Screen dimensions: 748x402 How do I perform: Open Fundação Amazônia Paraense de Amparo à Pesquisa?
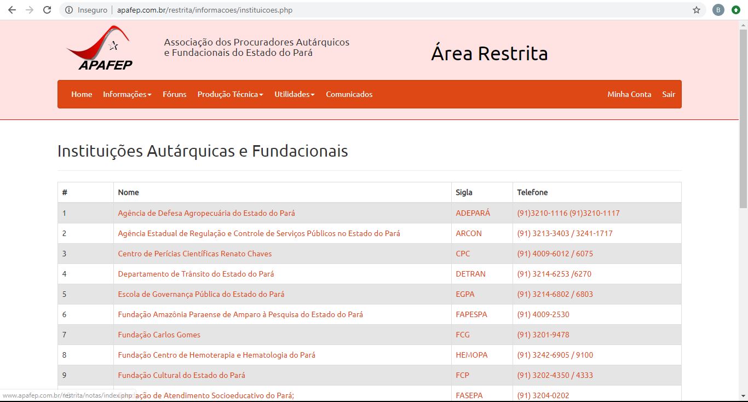click(240, 314)
